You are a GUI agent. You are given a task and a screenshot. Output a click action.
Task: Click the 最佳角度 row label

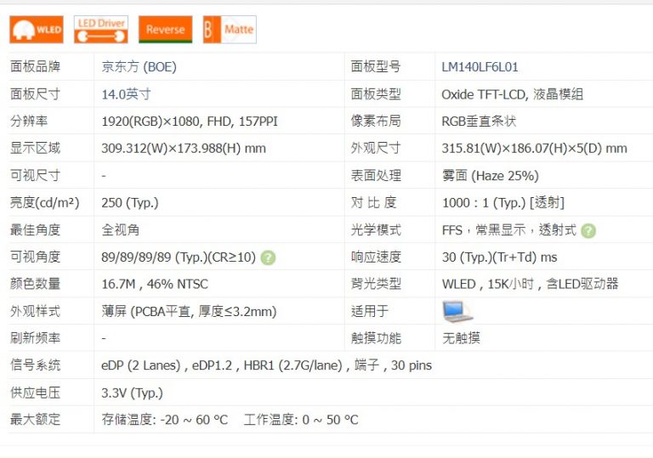[36, 229]
